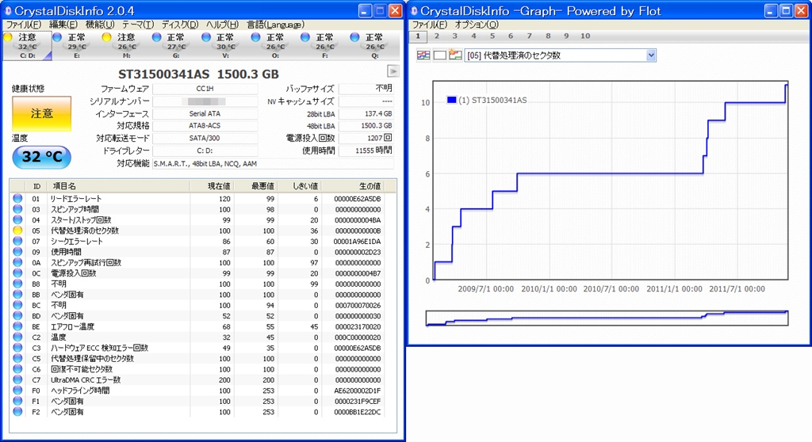812x442 pixels.
Task: Click power-on count value 1207 回
Action: pyautogui.click(x=366, y=138)
